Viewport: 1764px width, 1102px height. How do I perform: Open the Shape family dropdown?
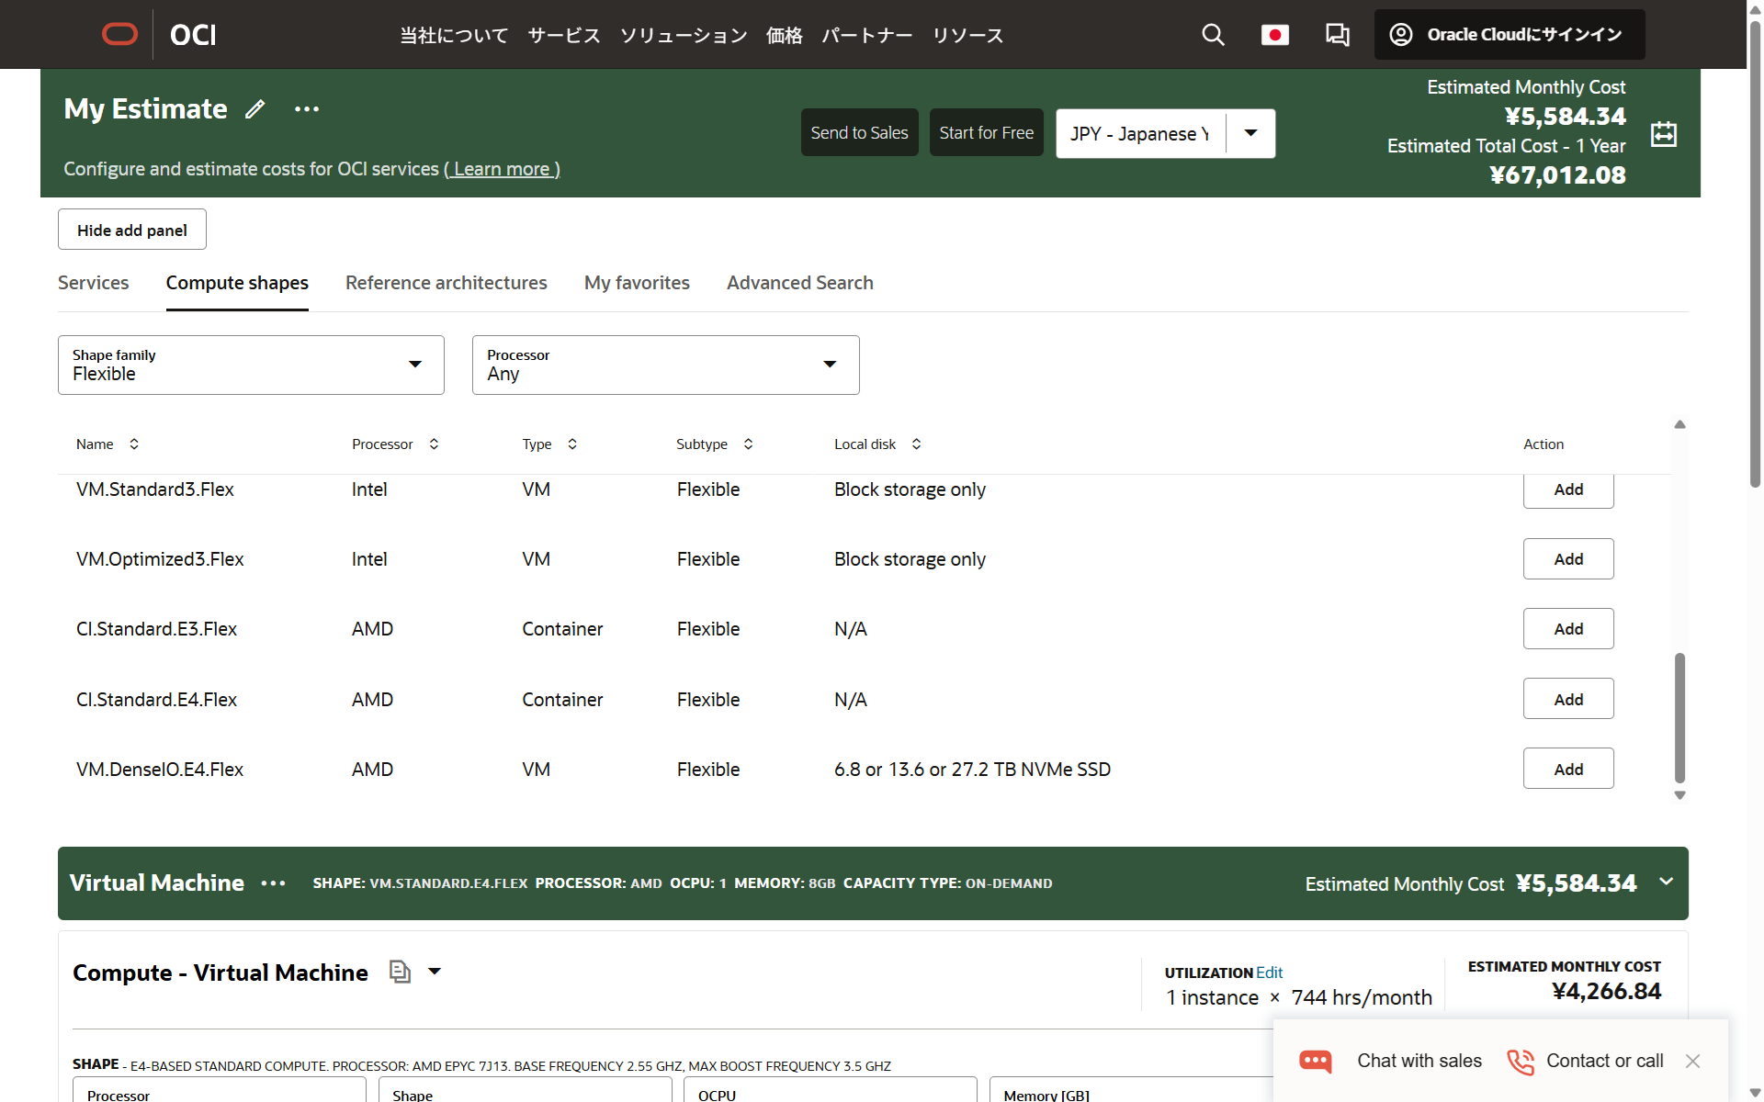point(251,365)
